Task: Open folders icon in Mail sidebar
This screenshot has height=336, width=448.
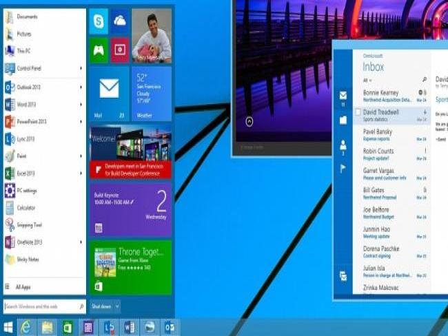Action: tap(343, 120)
